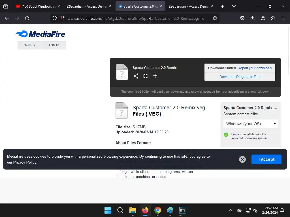Close the Sparta Customer tab
This screenshot has height=217, width=290.
[161, 6]
